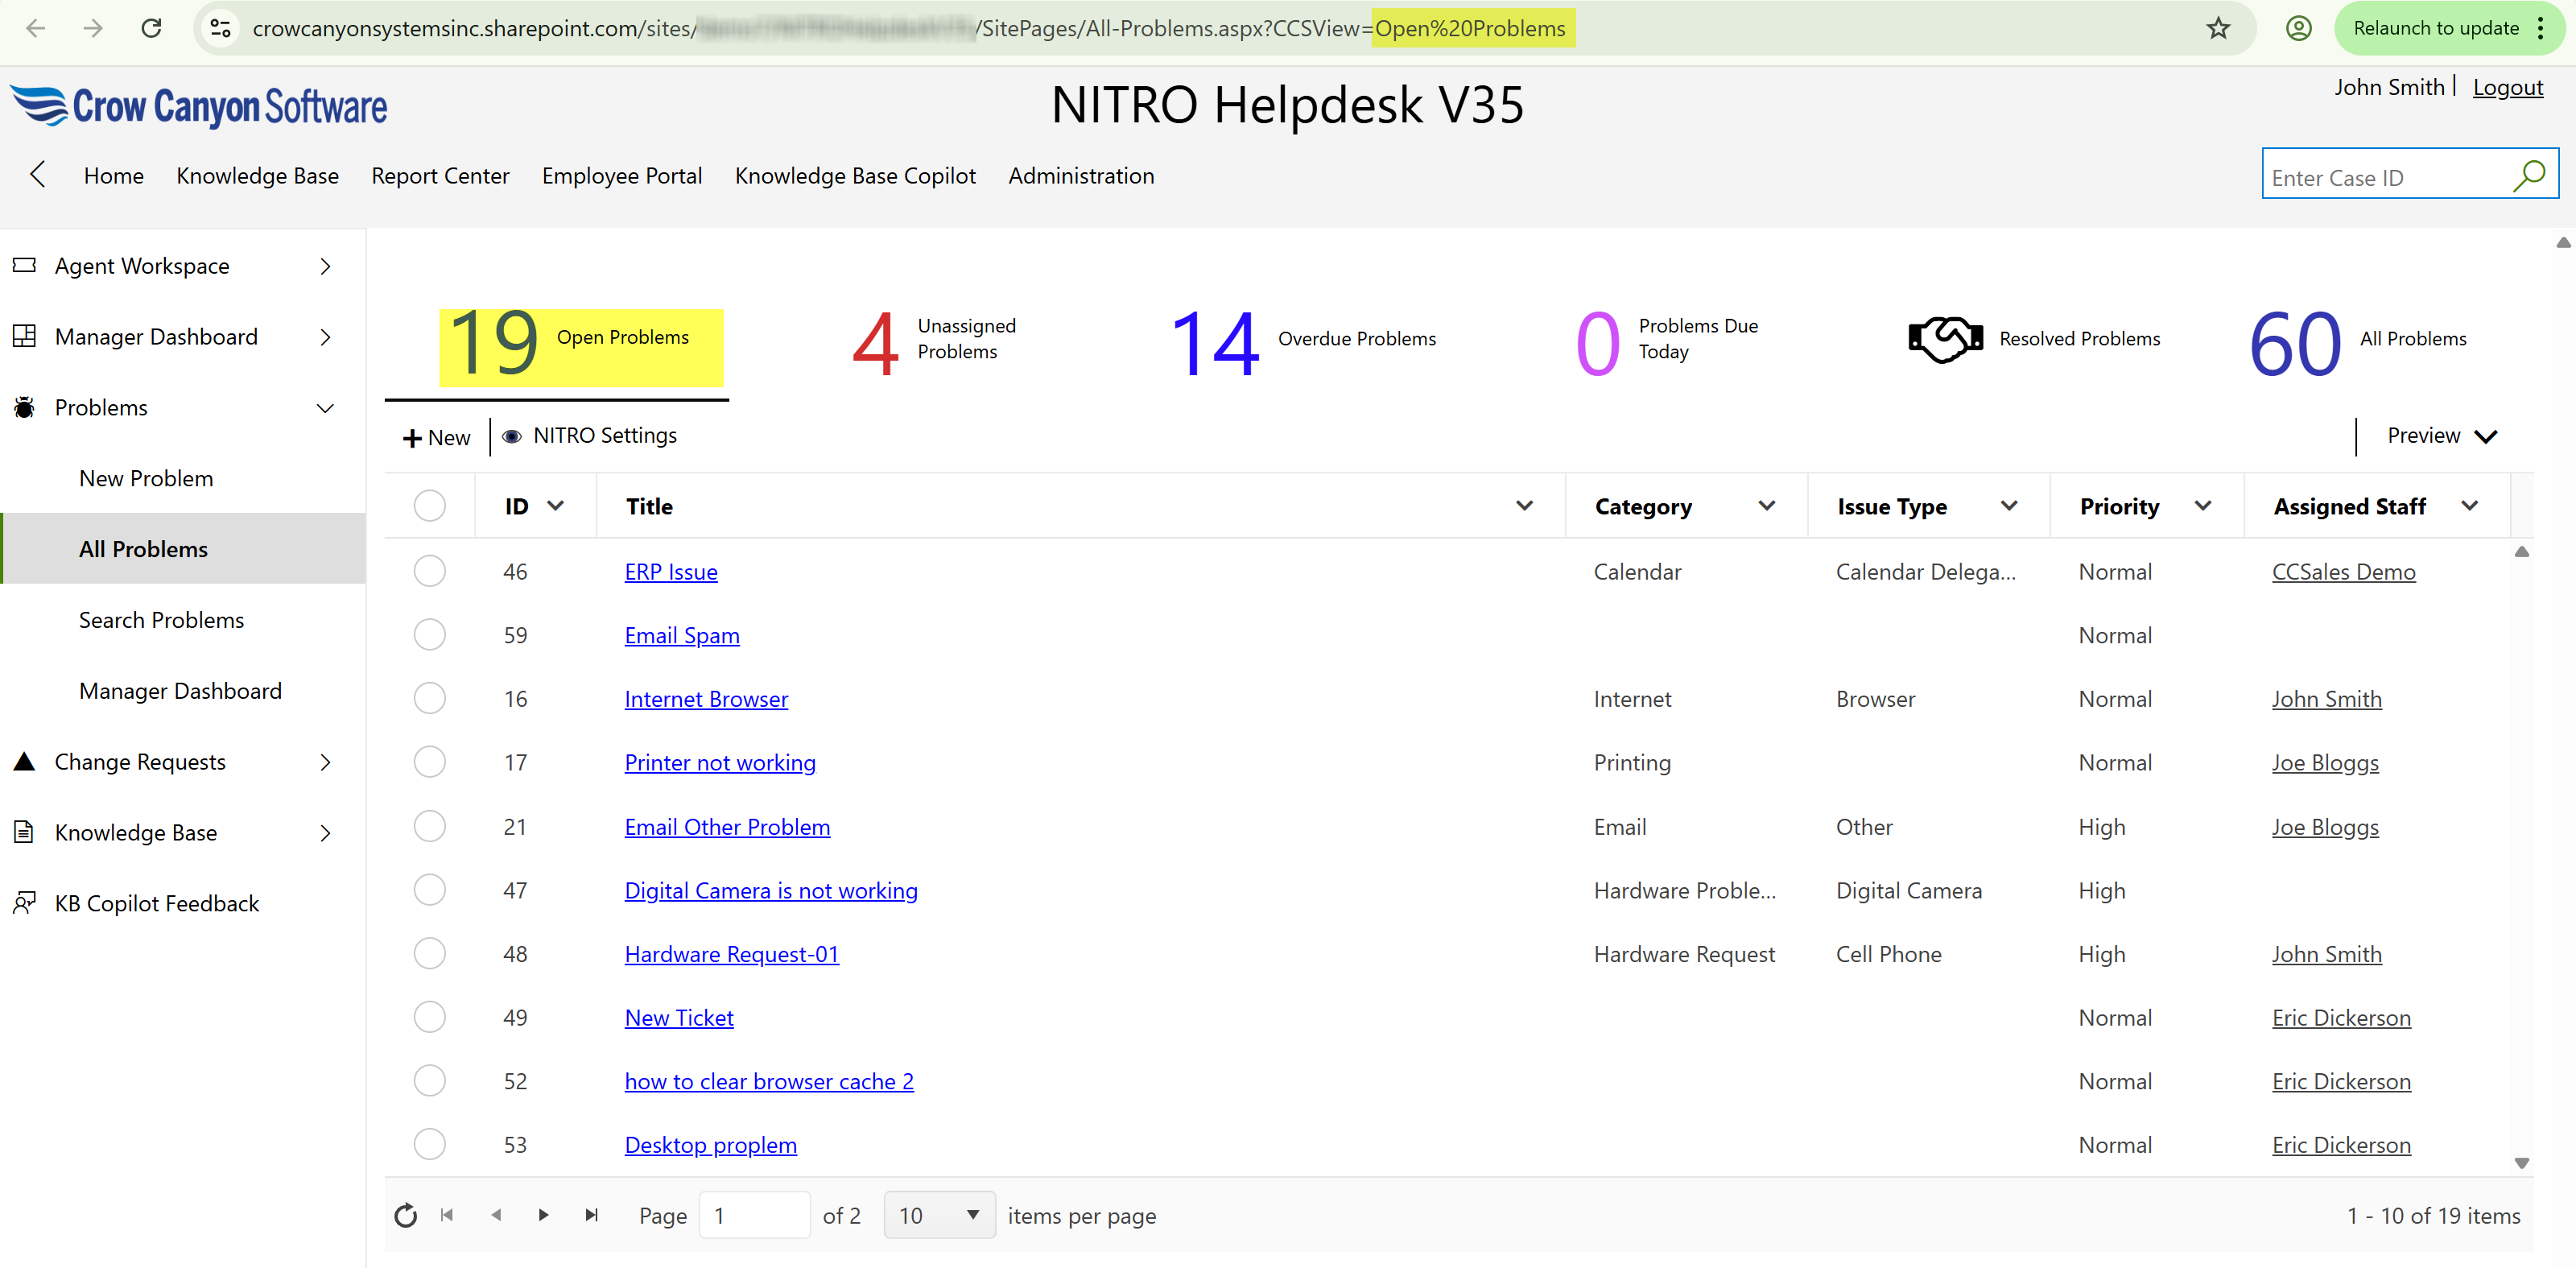Click the KB Copilot Feedback icon
The width and height of the screenshot is (2576, 1268).
[x=24, y=902]
